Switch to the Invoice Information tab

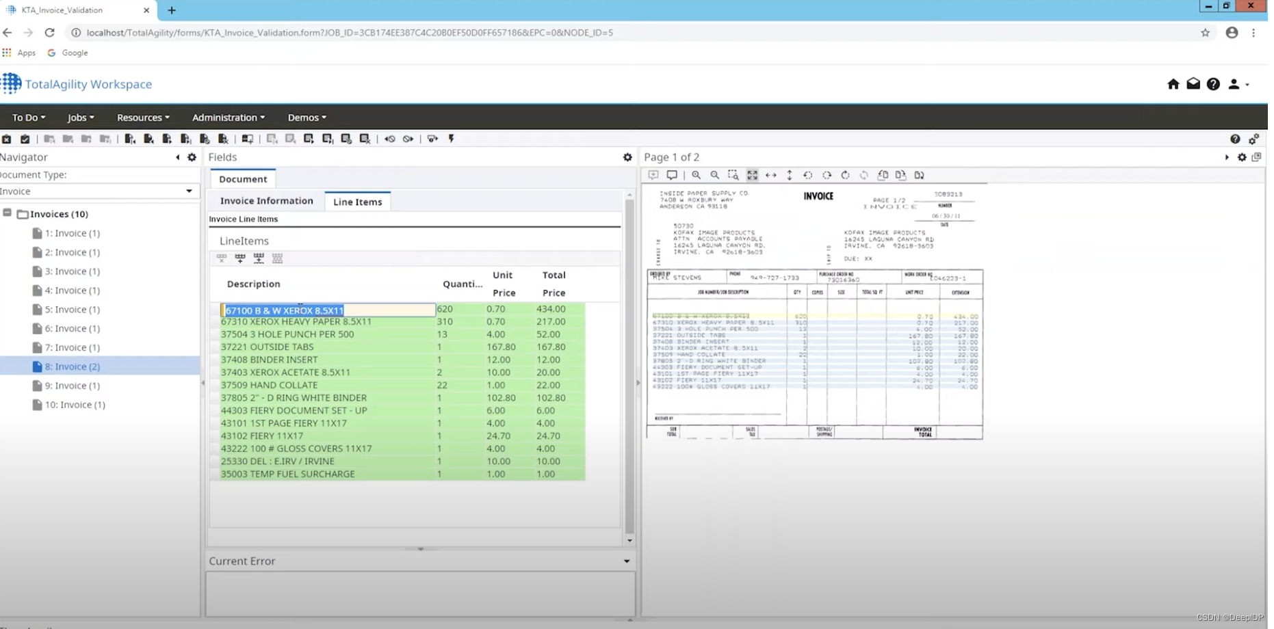[267, 201]
